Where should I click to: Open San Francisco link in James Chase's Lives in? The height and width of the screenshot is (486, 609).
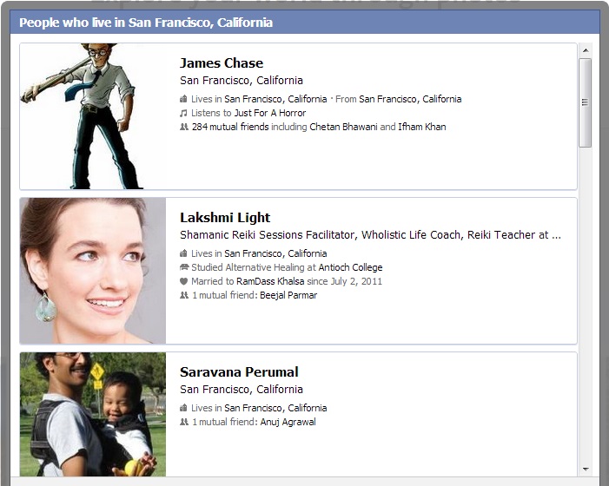pos(275,99)
